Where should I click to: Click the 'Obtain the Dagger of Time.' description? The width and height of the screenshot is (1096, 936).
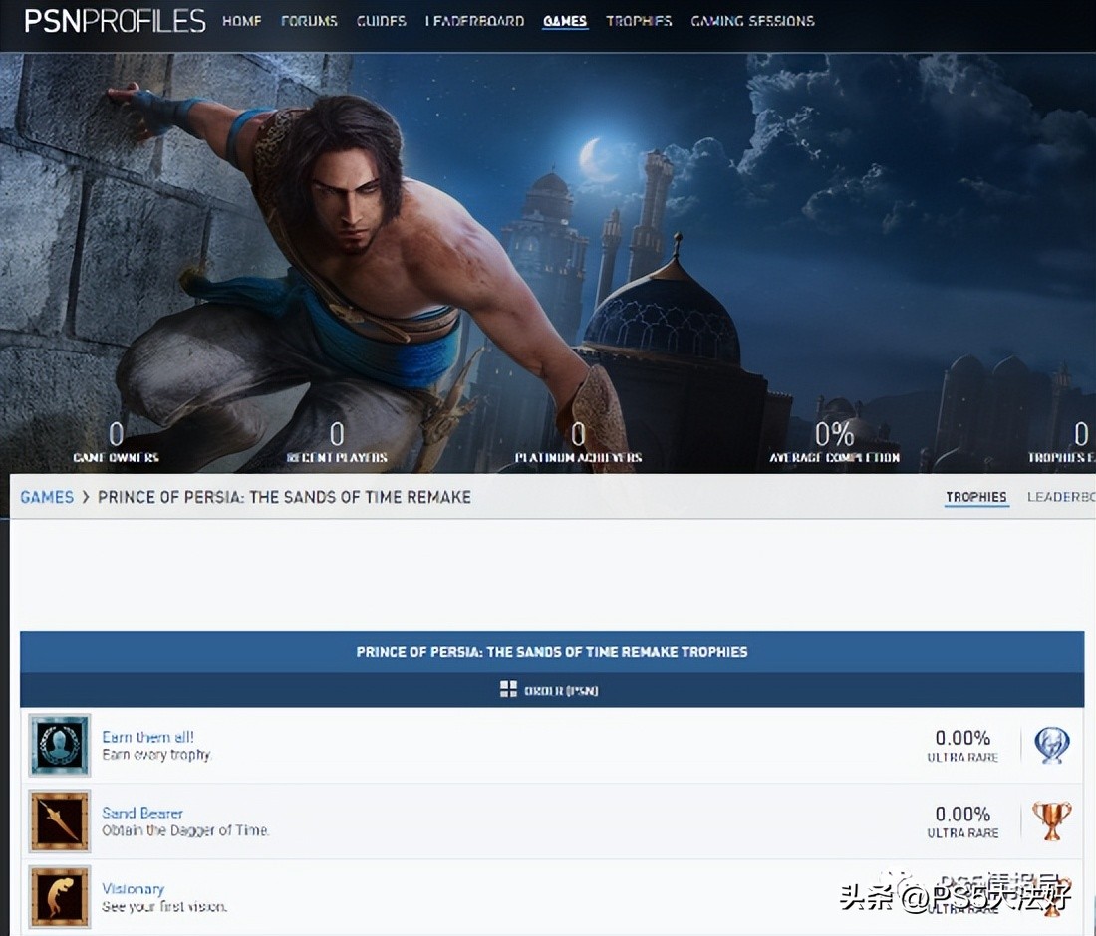(185, 830)
